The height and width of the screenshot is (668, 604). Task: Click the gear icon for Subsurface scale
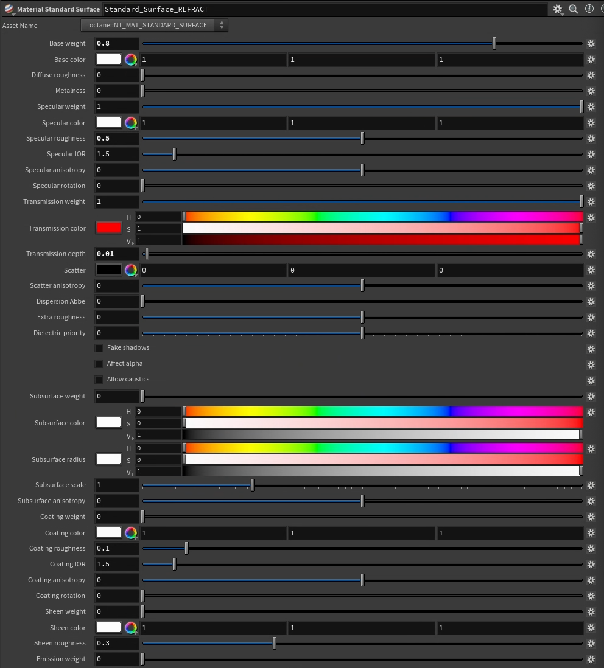click(591, 485)
